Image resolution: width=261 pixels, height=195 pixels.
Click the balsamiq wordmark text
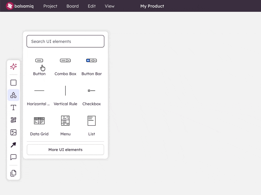coord(24,6)
